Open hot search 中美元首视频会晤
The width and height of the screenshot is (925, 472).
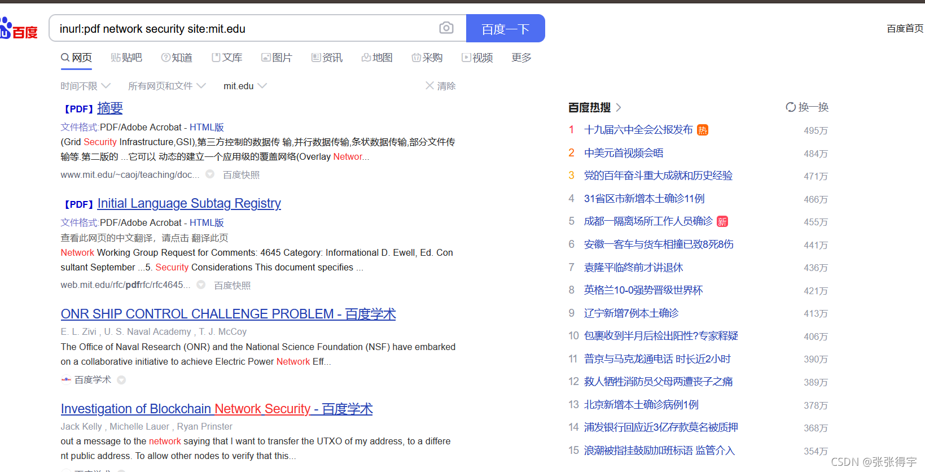[x=624, y=153]
